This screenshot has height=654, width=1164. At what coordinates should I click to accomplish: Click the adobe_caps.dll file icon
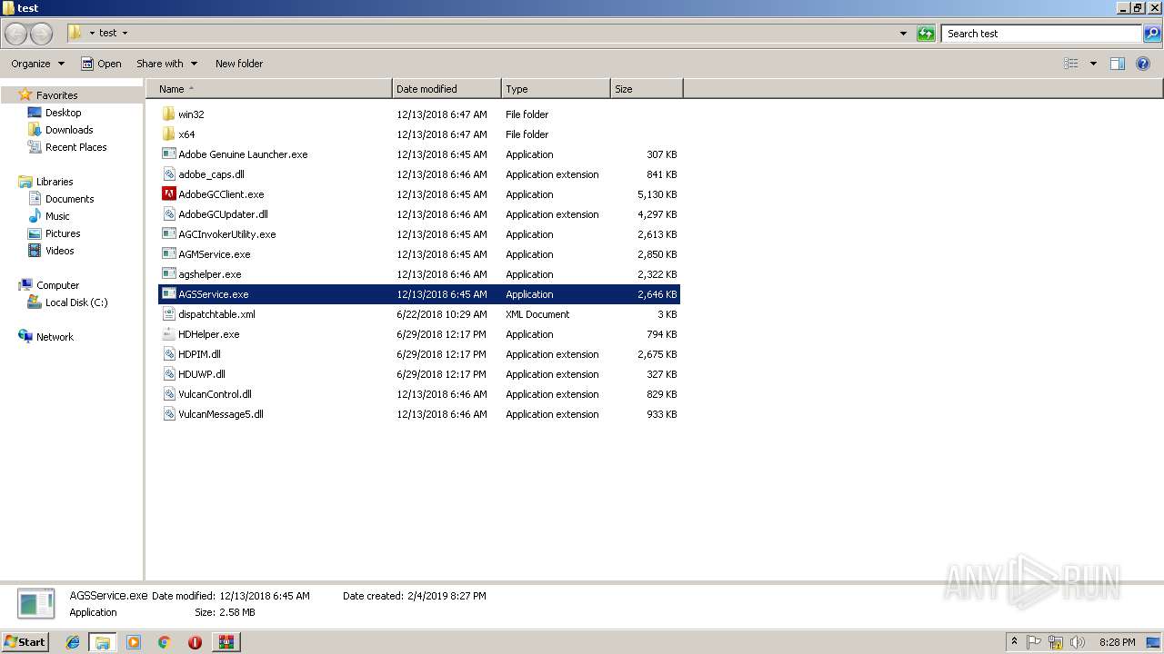point(168,174)
